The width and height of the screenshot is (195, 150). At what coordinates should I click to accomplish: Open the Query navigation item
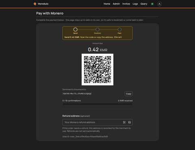click(x=144, y=4)
